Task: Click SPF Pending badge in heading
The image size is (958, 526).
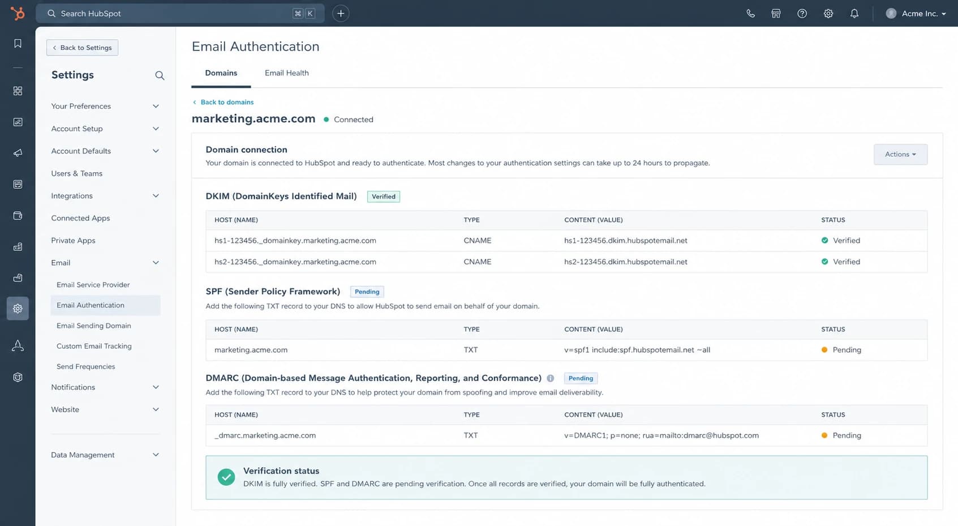Action: 367,292
